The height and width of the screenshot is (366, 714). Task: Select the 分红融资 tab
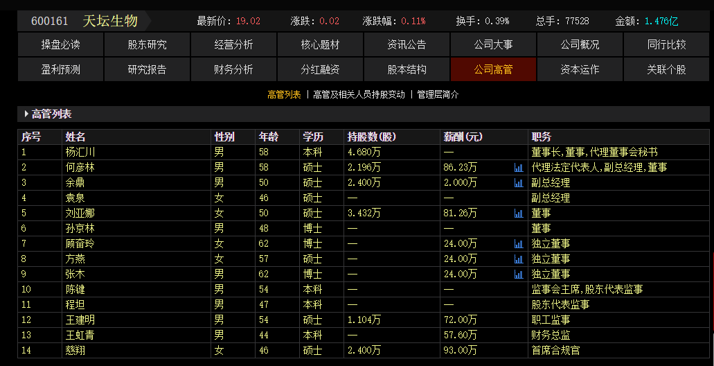click(x=320, y=69)
